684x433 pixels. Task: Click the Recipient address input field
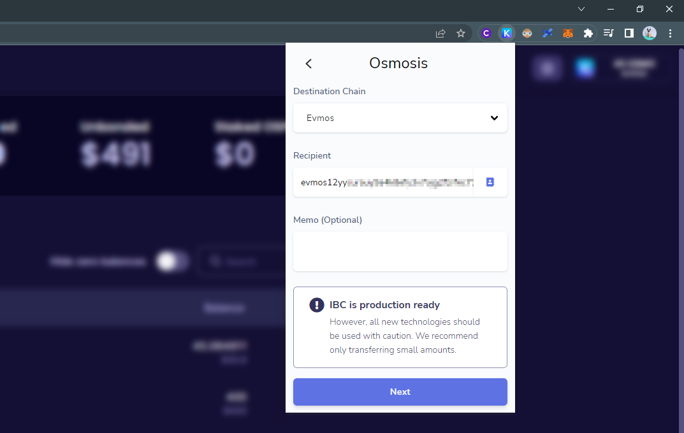coord(383,182)
